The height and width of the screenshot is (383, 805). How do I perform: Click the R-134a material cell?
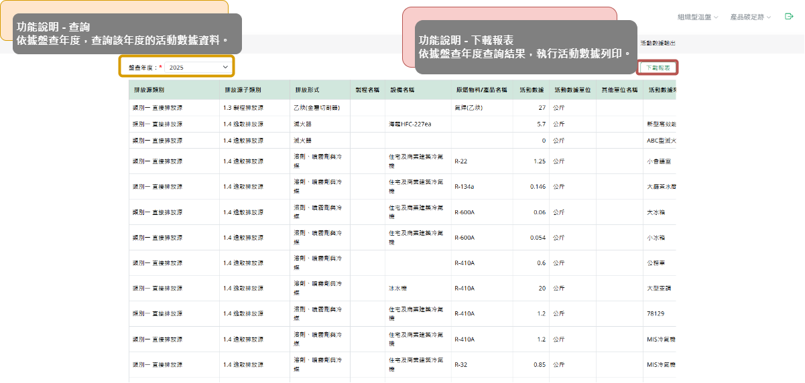[463, 187]
